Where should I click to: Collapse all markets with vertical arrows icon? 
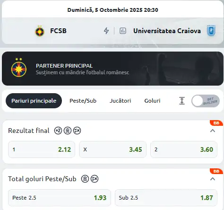point(182,101)
